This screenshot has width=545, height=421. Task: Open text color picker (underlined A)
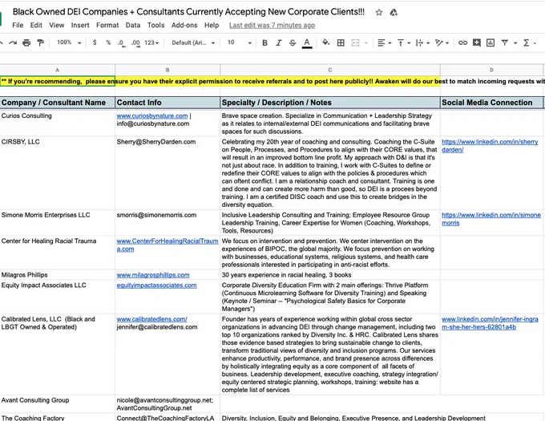[x=306, y=43]
